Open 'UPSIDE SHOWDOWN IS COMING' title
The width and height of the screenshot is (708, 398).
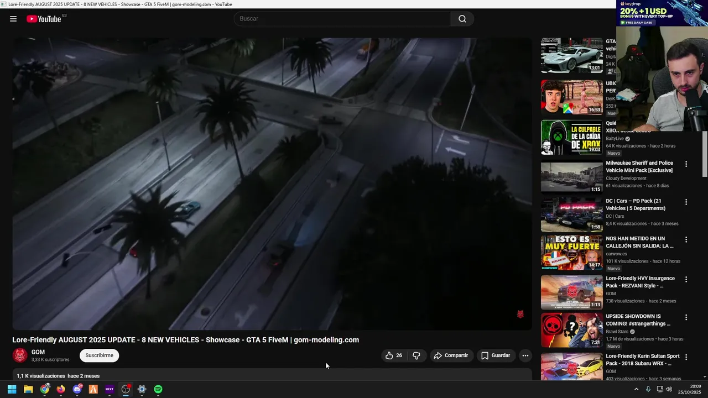point(638,320)
